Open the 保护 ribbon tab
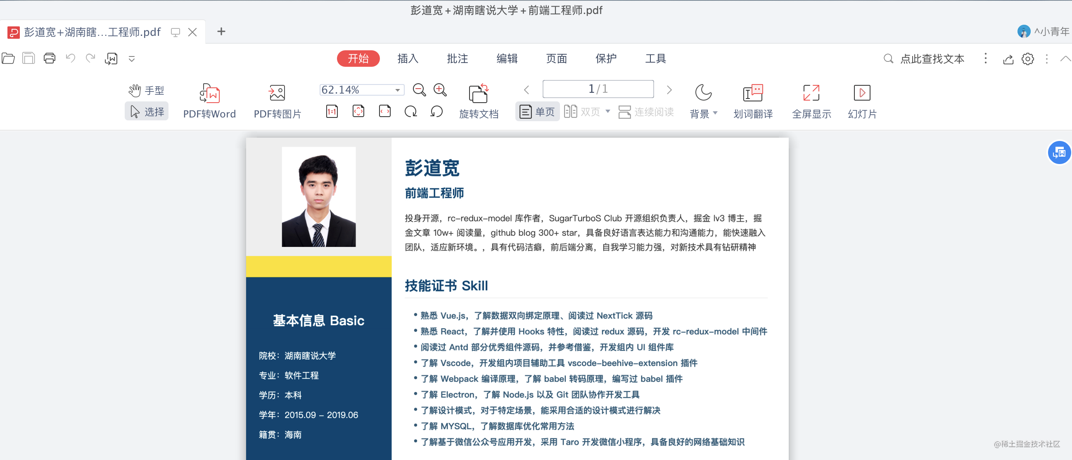 click(x=605, y=59)
